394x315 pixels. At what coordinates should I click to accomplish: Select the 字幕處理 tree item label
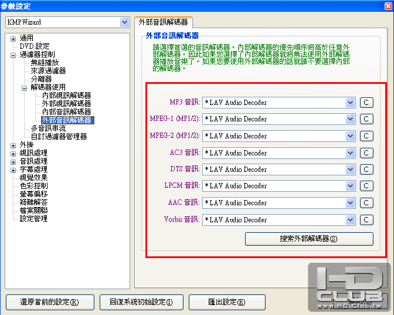(x=33, y=170)
